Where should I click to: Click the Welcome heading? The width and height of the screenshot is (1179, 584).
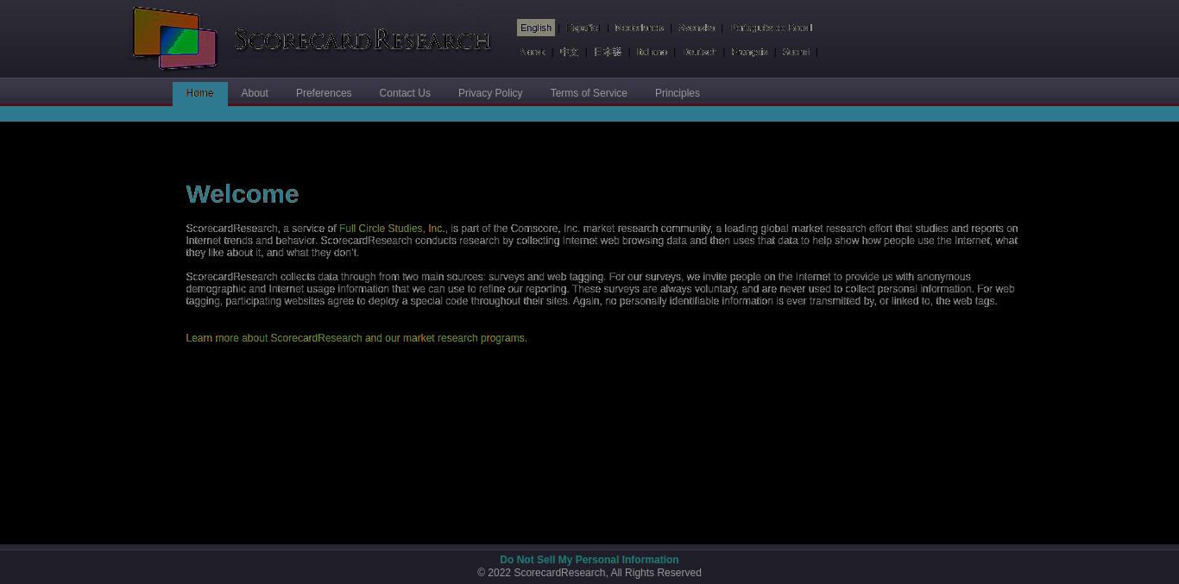tap(243, 194)
